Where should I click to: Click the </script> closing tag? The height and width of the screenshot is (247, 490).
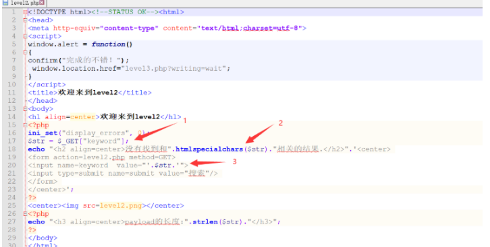click(x=47, y=85)
